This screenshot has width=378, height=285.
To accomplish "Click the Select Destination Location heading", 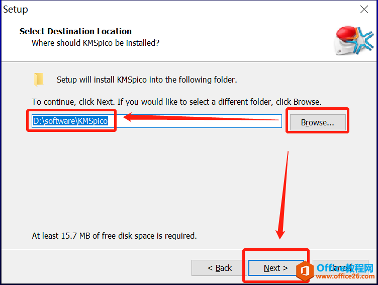I will pyautogui.click(x=75, y=31).
